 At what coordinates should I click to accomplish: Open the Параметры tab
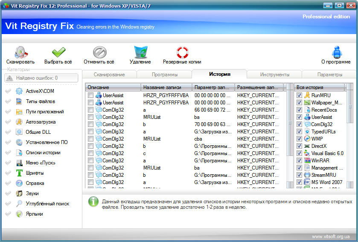tap(329, 75)
